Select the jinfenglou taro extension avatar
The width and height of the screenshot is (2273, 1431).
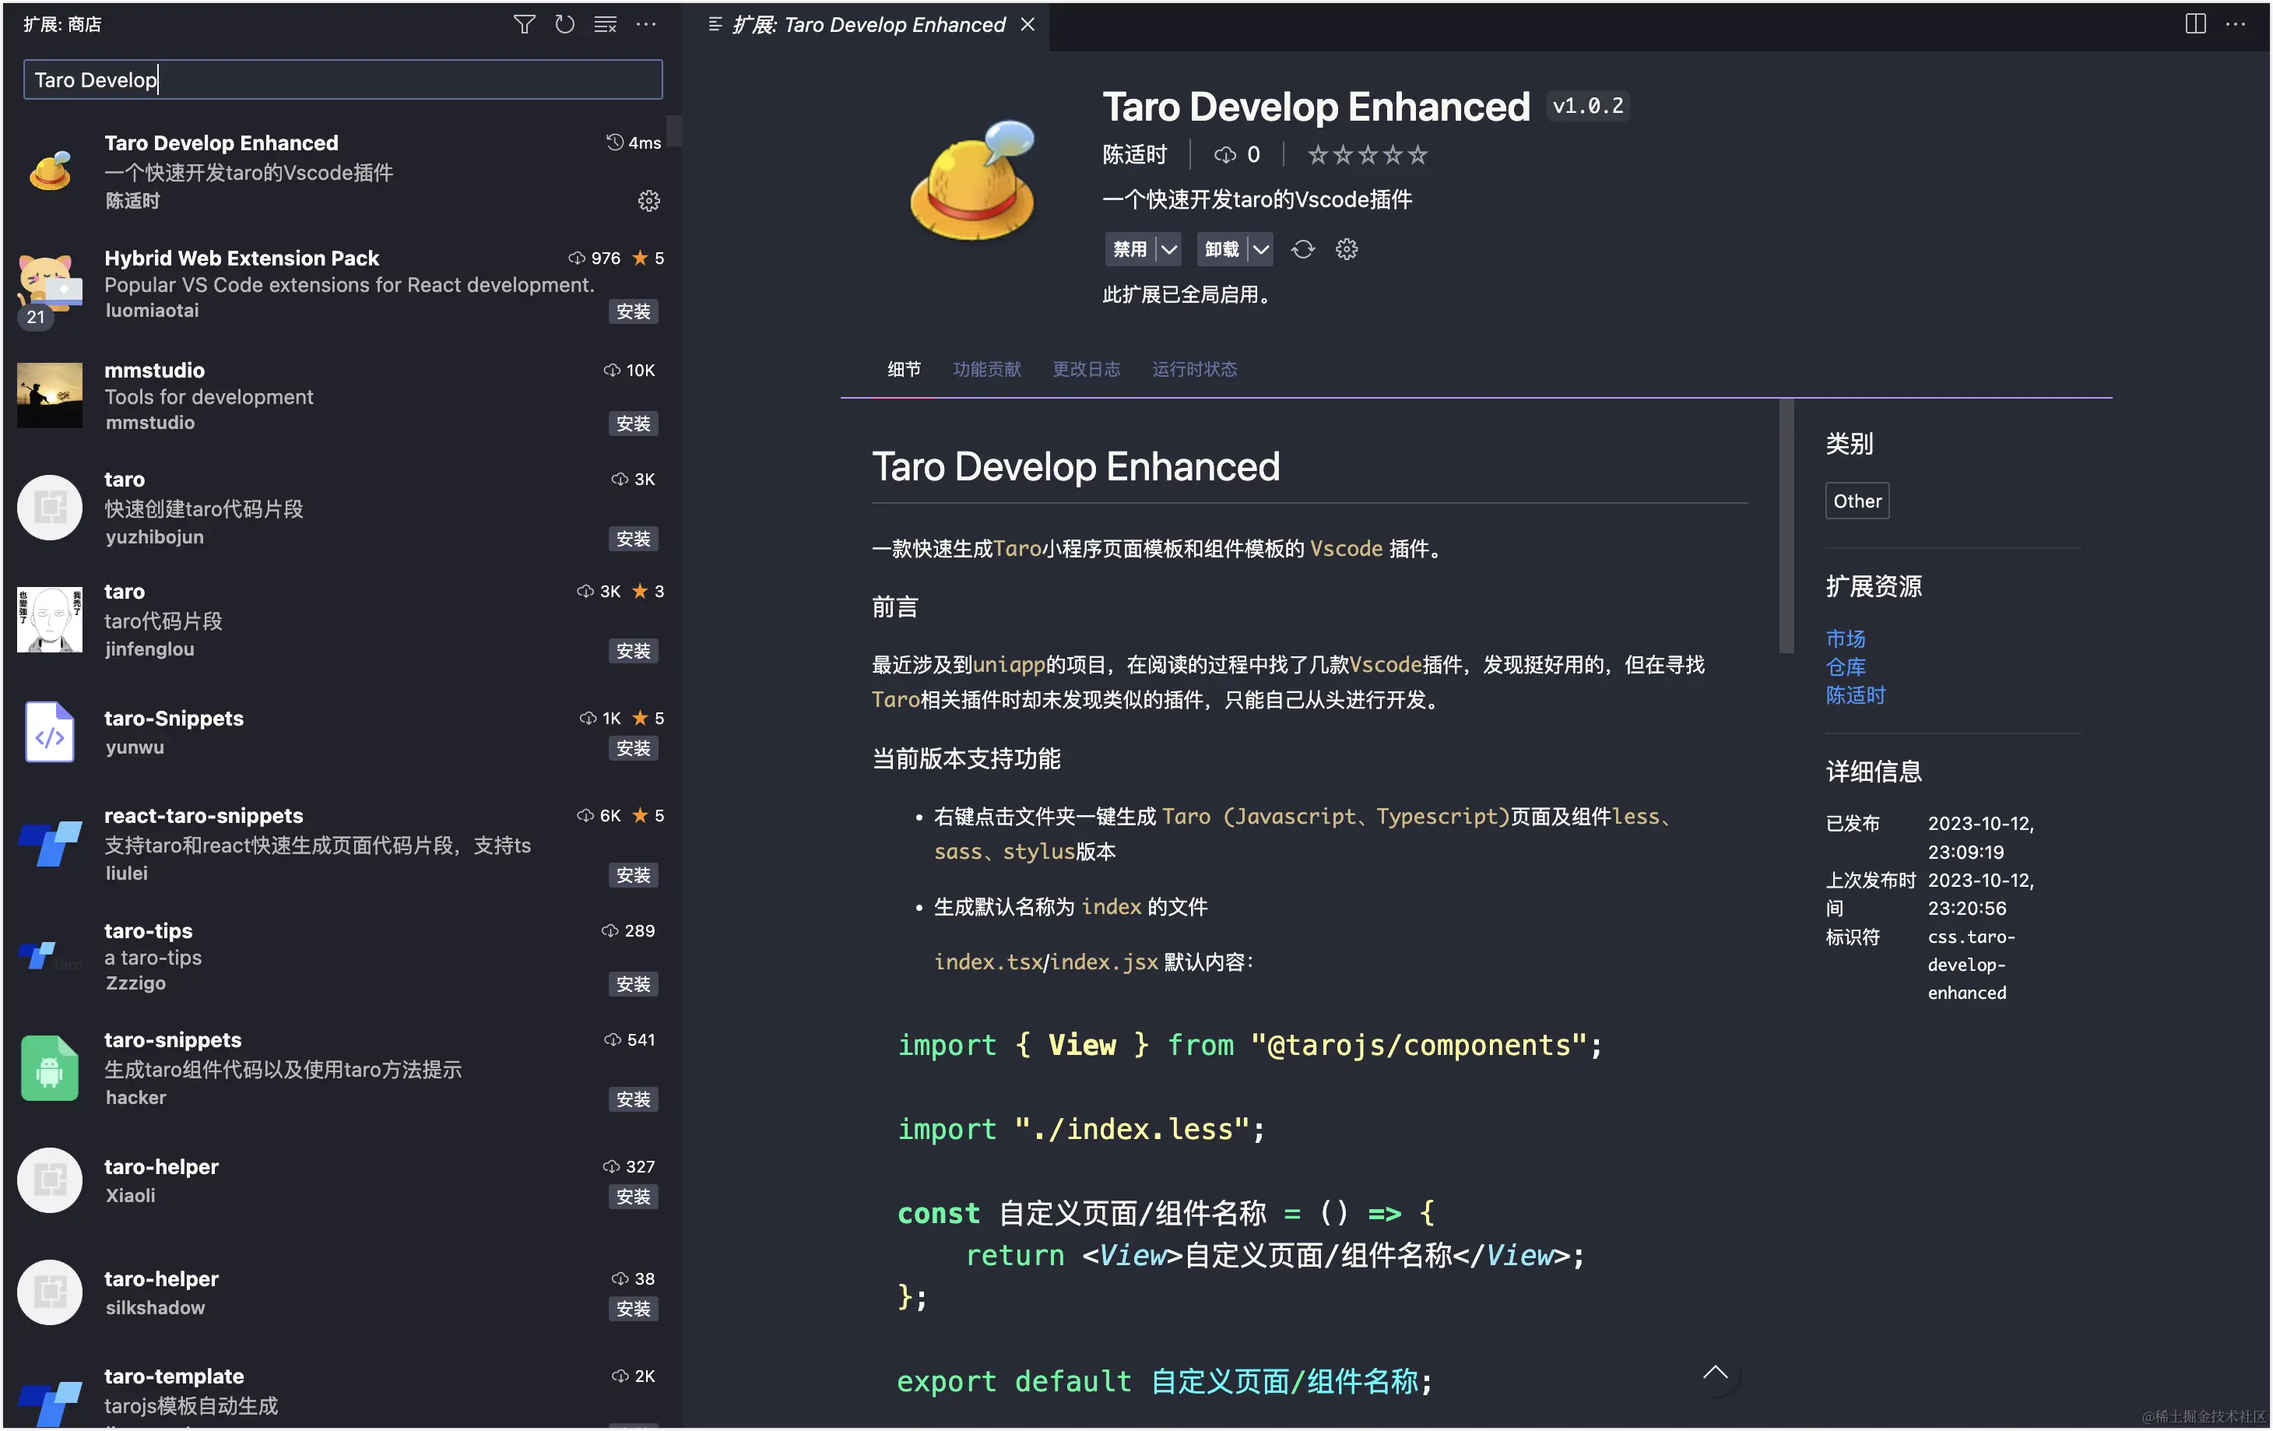tap(50, 619)
